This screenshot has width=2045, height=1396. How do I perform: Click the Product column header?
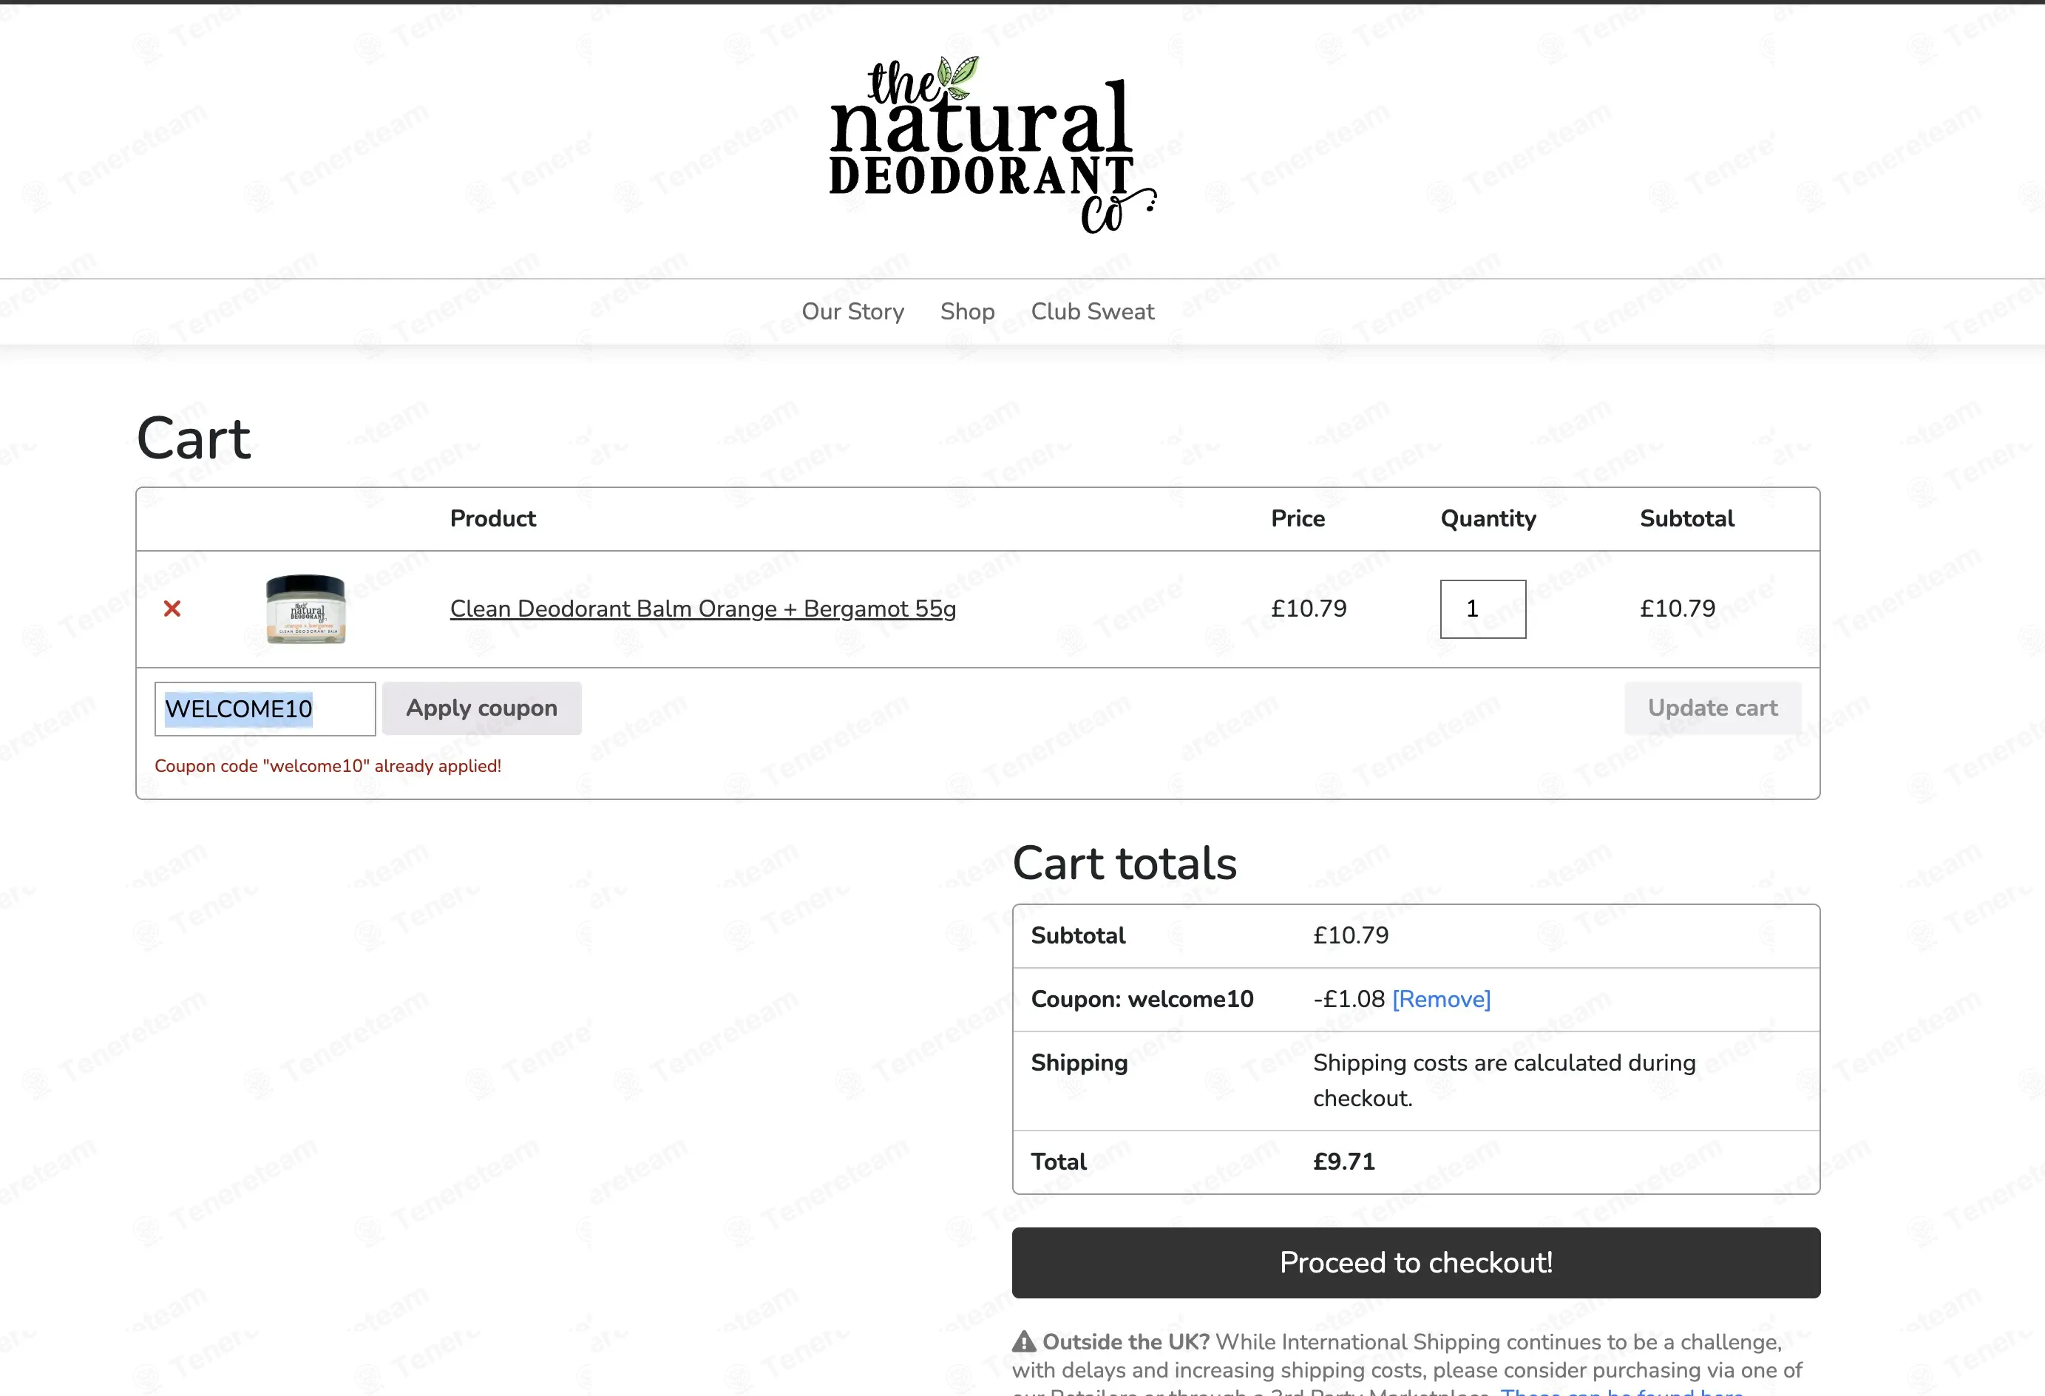tap(493, 518)
